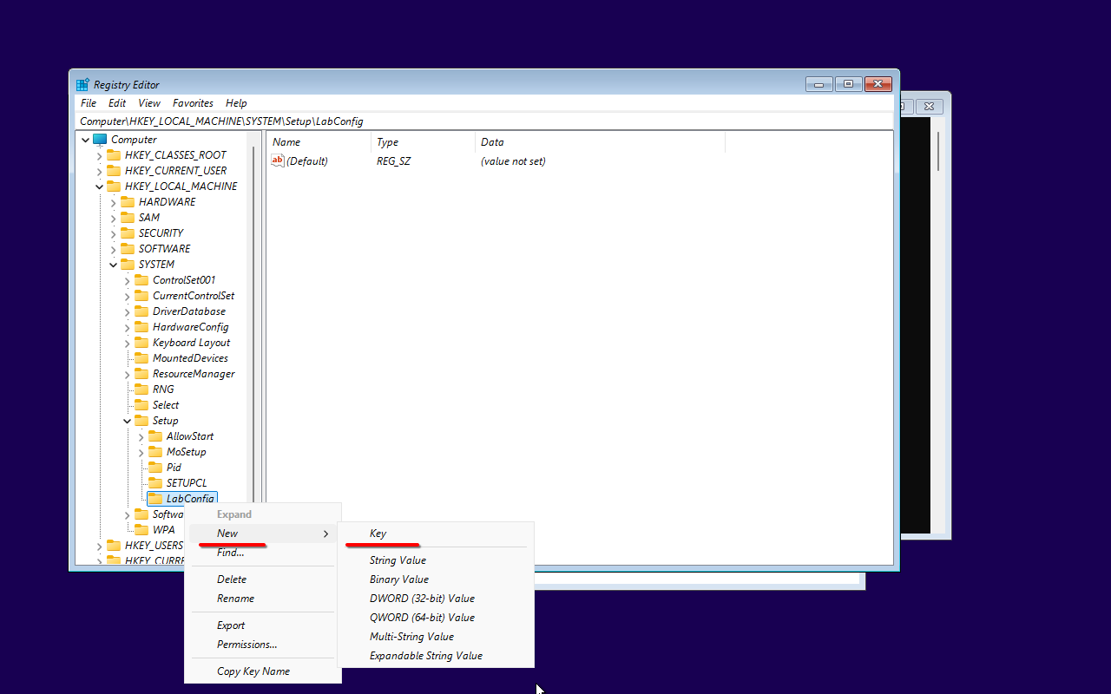Click the Setup folder icon
This screenshot has height=694, width=1111.
click(x=141, y=421)
